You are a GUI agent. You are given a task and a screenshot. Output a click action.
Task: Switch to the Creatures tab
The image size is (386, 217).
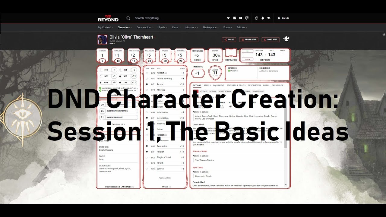tap(277, 86)
